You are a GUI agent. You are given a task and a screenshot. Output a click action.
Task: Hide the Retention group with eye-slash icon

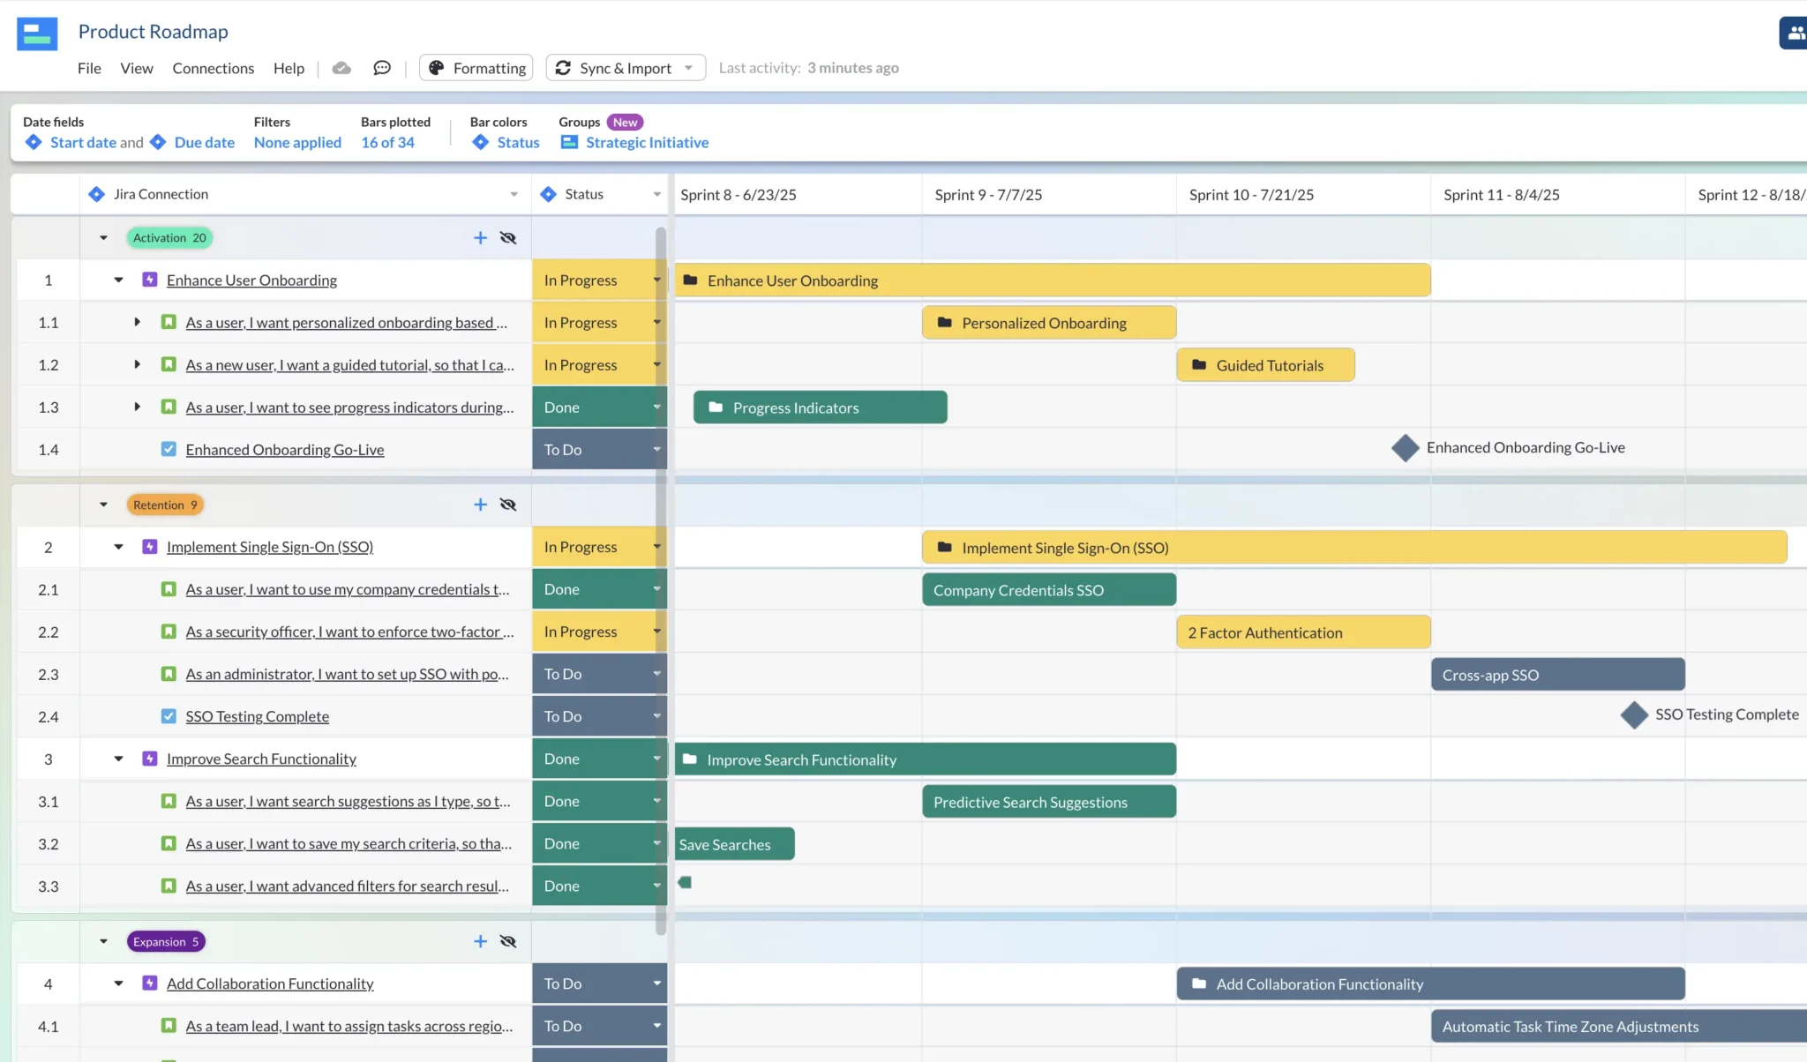click(x=508, y=505)
